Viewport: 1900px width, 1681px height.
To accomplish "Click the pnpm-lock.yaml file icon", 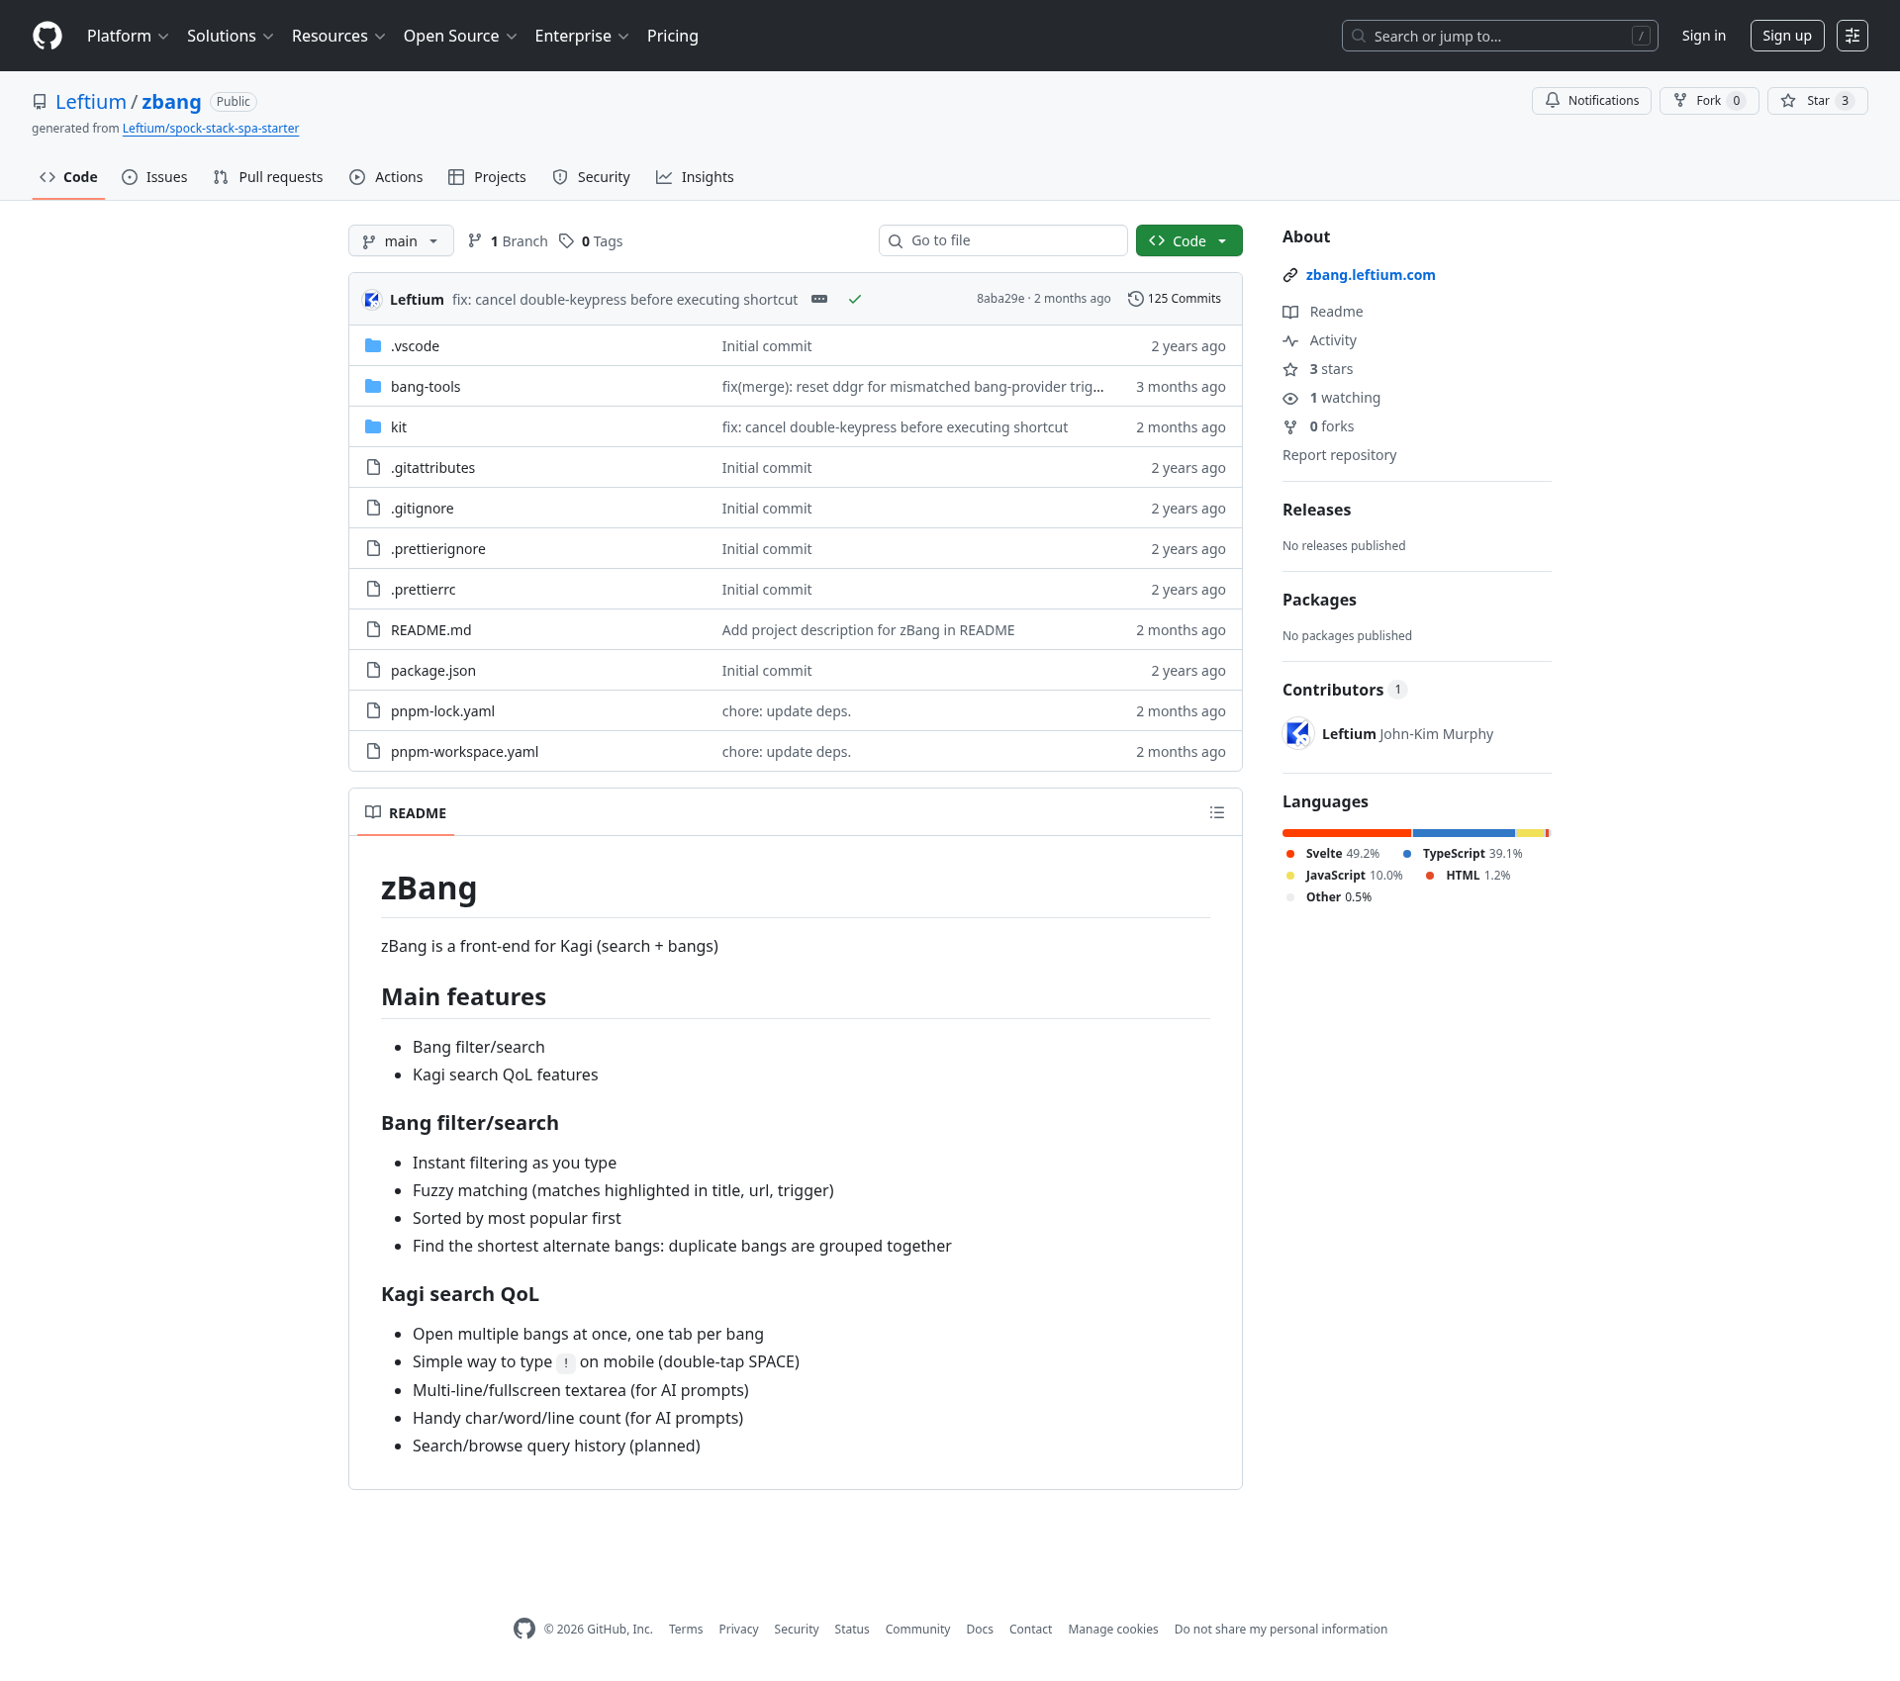I will pos(373,710).
